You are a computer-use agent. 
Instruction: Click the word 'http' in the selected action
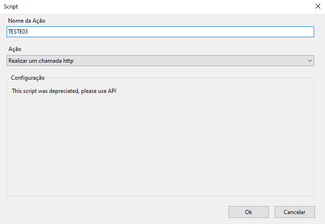[x=68, y=61]
